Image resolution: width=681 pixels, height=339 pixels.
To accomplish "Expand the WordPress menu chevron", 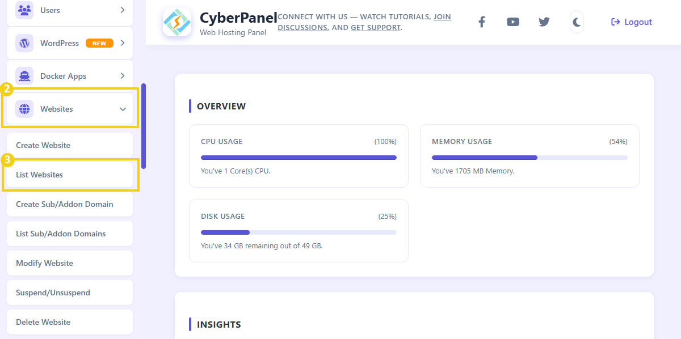I will 123,43.
